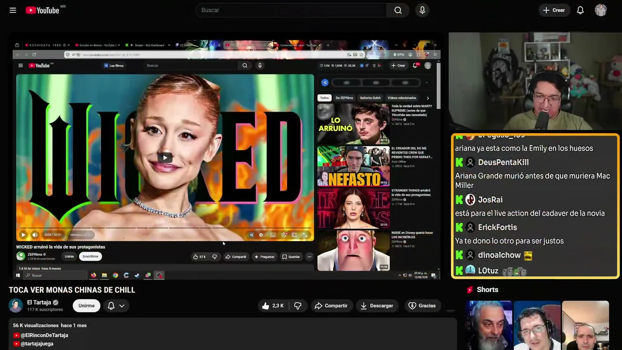Open El Tartaja channel avatar

[16, 305]
